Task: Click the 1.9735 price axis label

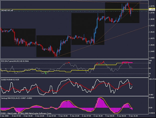Action: point(152,13)
